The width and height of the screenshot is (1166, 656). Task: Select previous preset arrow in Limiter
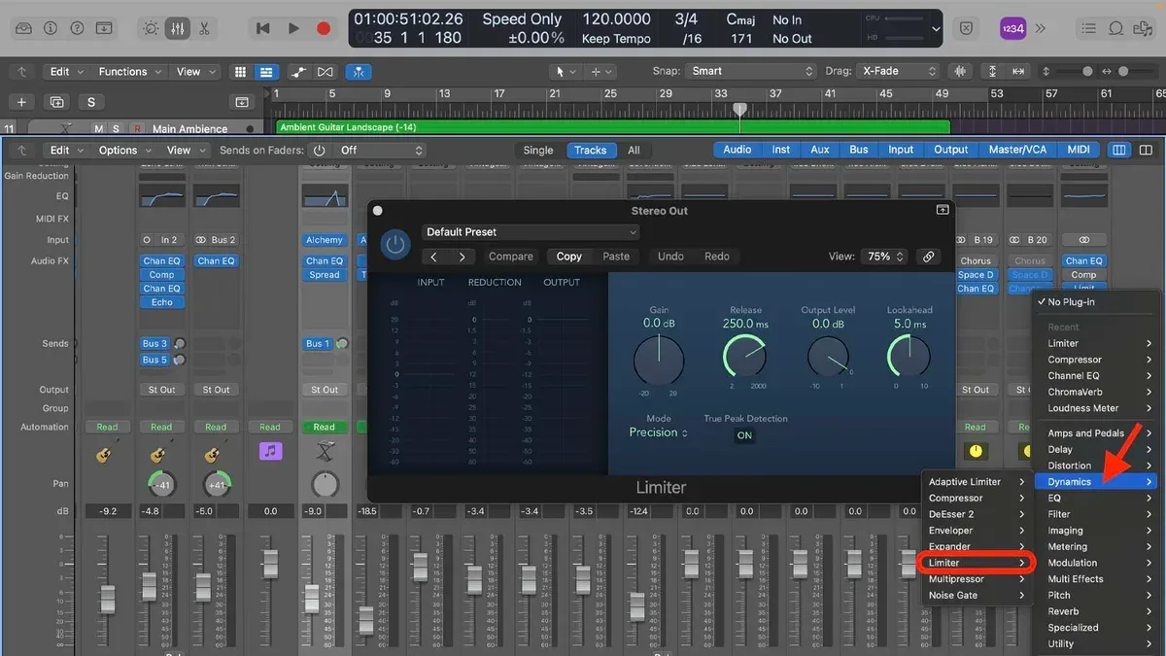pos(434,257)
